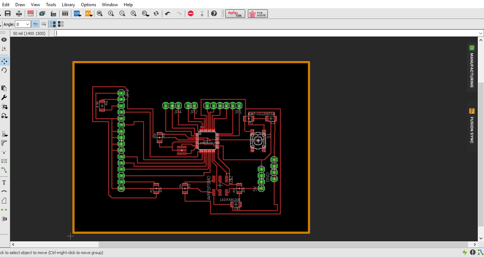Image resolution: width=484 pixels, height=257 pixels.
Task: Select the Ripup tool
Action: (x=4, y=170)
